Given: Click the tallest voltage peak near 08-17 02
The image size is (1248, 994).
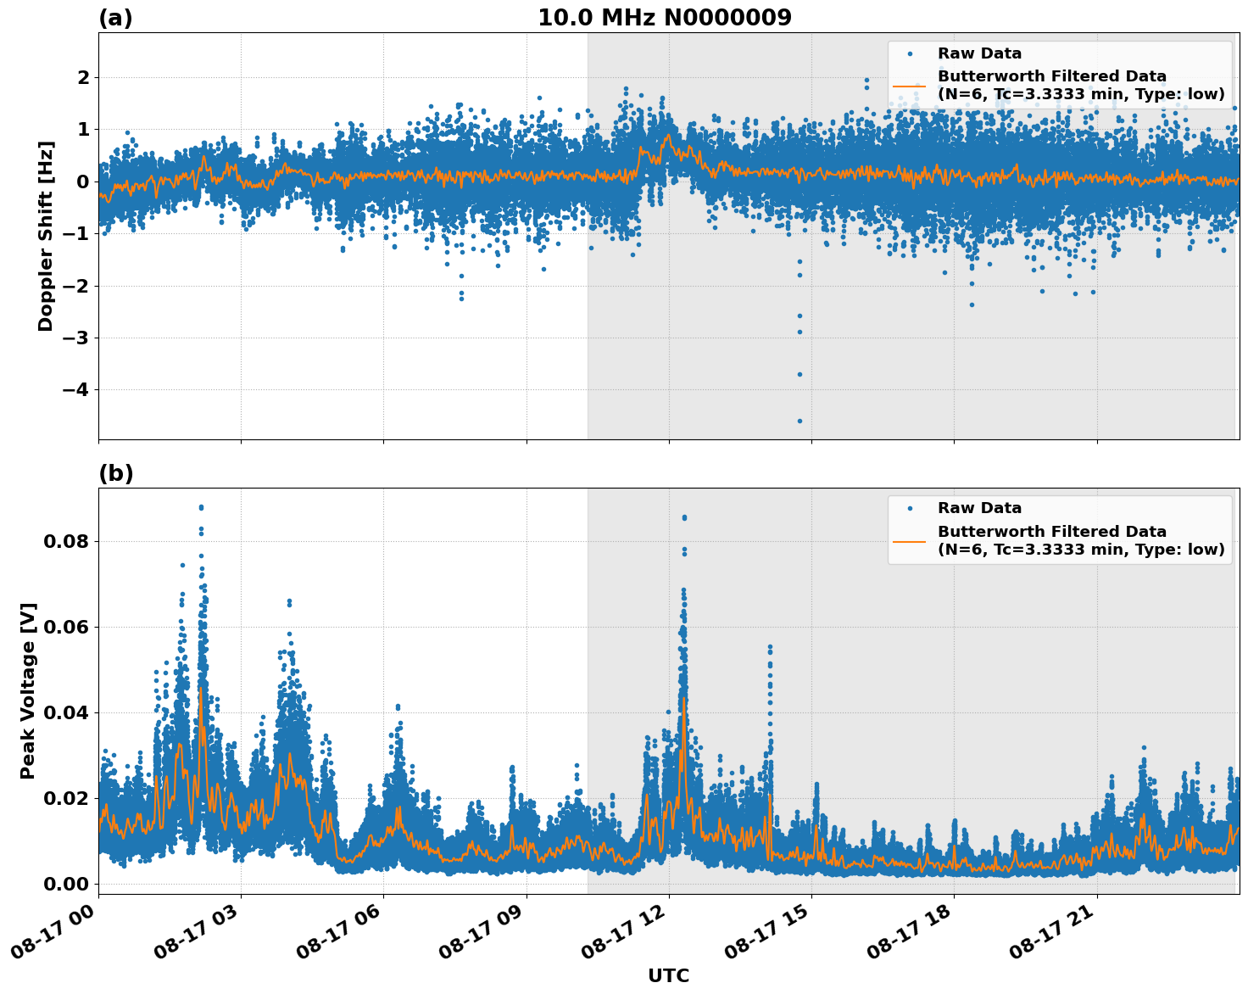Looking at the screenshot, I should tap(202, 509).
